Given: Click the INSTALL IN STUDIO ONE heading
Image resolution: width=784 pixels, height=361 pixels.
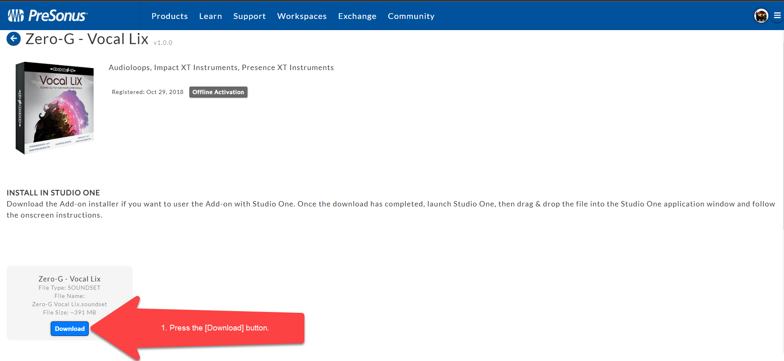Looking at the screenshot, I should (x=53, y=193).
